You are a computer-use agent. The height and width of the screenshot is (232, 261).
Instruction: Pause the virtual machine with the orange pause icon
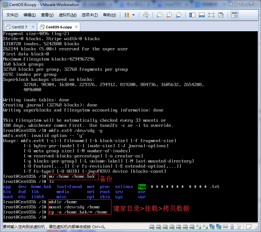point(127,15)
